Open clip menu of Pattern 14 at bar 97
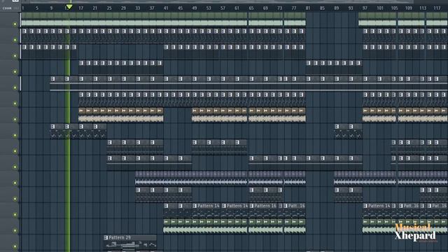 [x=365, y=206]
